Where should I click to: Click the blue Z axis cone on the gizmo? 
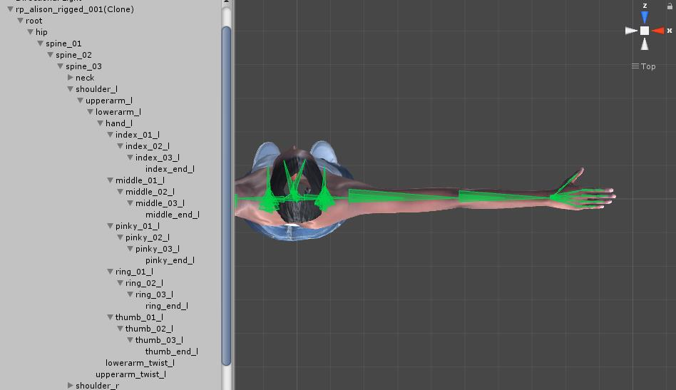pyautogui.click(x=645, y=17)
